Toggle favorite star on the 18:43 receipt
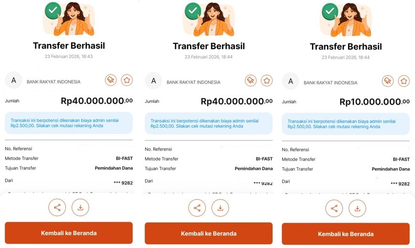Screen dimensions: 415x248 tap(127, 80)
